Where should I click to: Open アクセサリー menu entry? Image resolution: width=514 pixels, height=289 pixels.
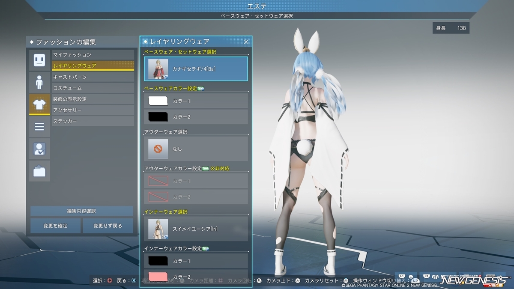click(93, 110)
